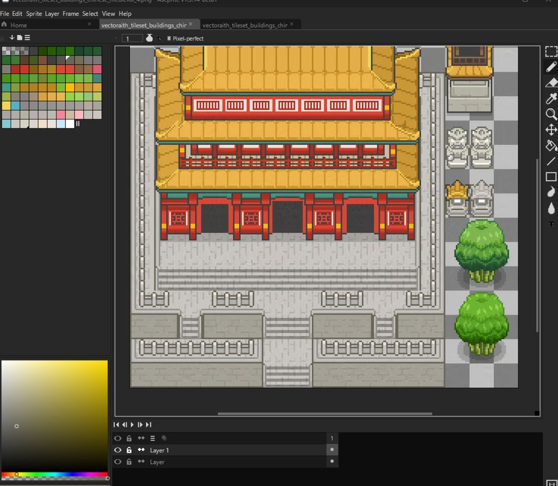Toggle onion skin in timeline header

point(164,439)
